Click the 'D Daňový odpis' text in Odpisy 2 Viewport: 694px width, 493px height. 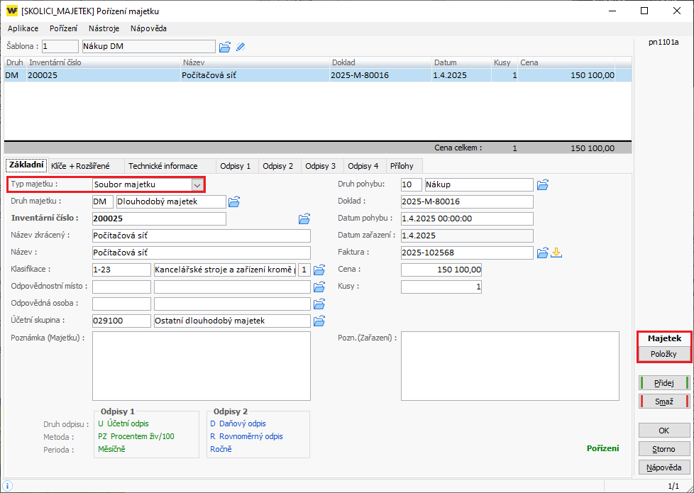pyautogui.click(x=238, y=423)
